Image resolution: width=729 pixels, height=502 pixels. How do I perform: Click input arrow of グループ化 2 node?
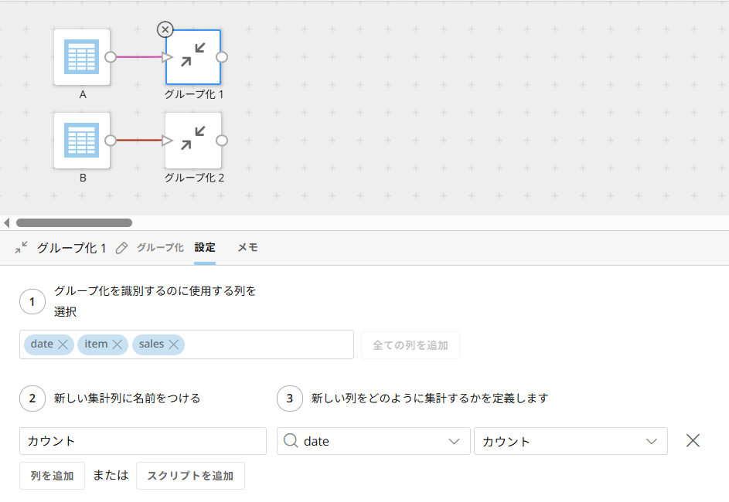pyautogui.click(x=168, y=141)
